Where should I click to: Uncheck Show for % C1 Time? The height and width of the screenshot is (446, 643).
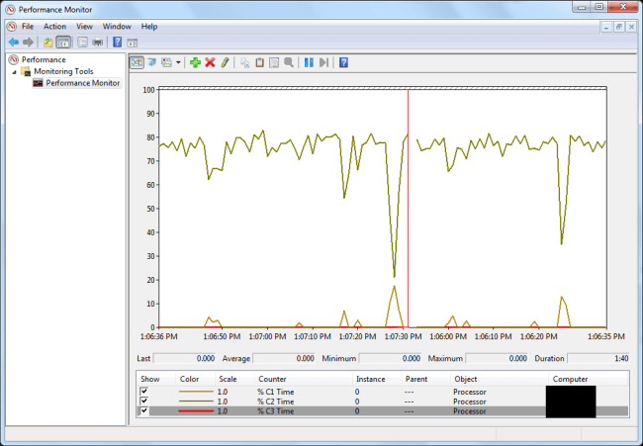143,393
